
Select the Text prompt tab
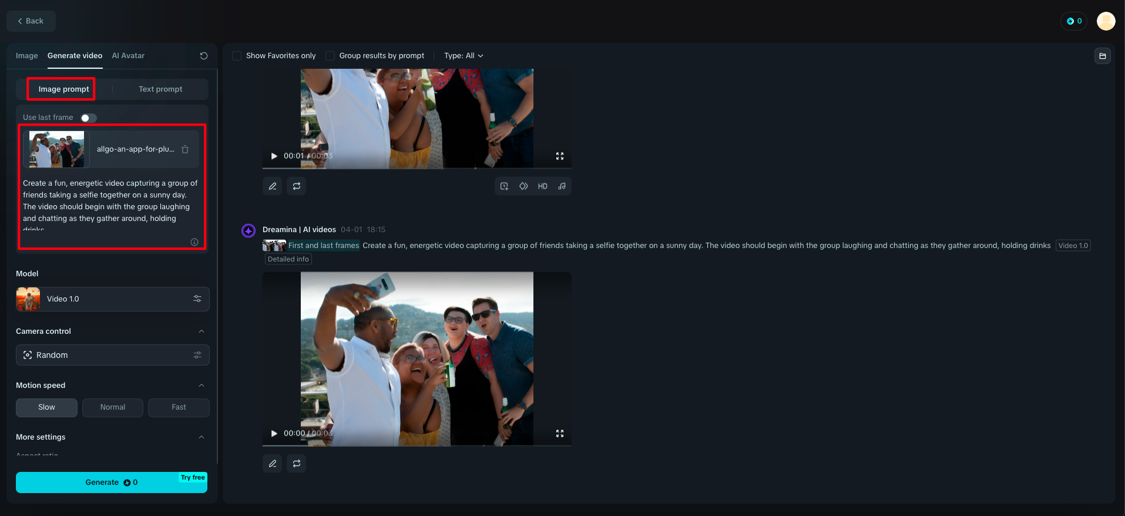(x=160, y=89)
